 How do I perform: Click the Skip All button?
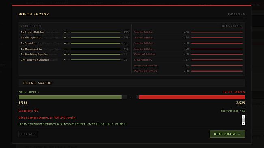pos(28,134)
